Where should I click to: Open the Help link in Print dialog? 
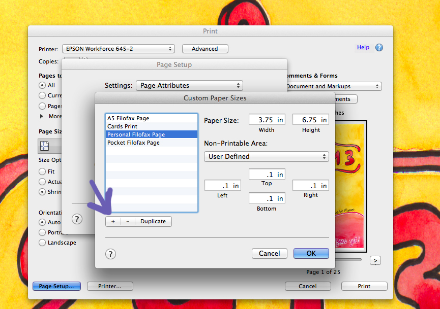click(363, 47)
